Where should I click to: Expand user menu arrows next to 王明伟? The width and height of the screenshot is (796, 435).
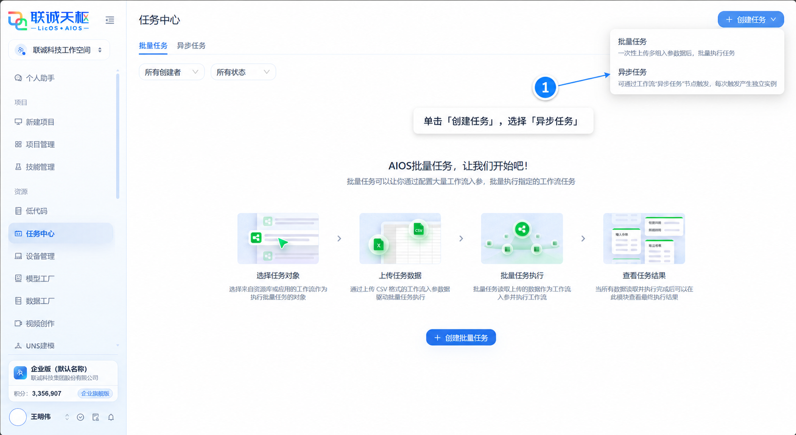pos(67,417)
